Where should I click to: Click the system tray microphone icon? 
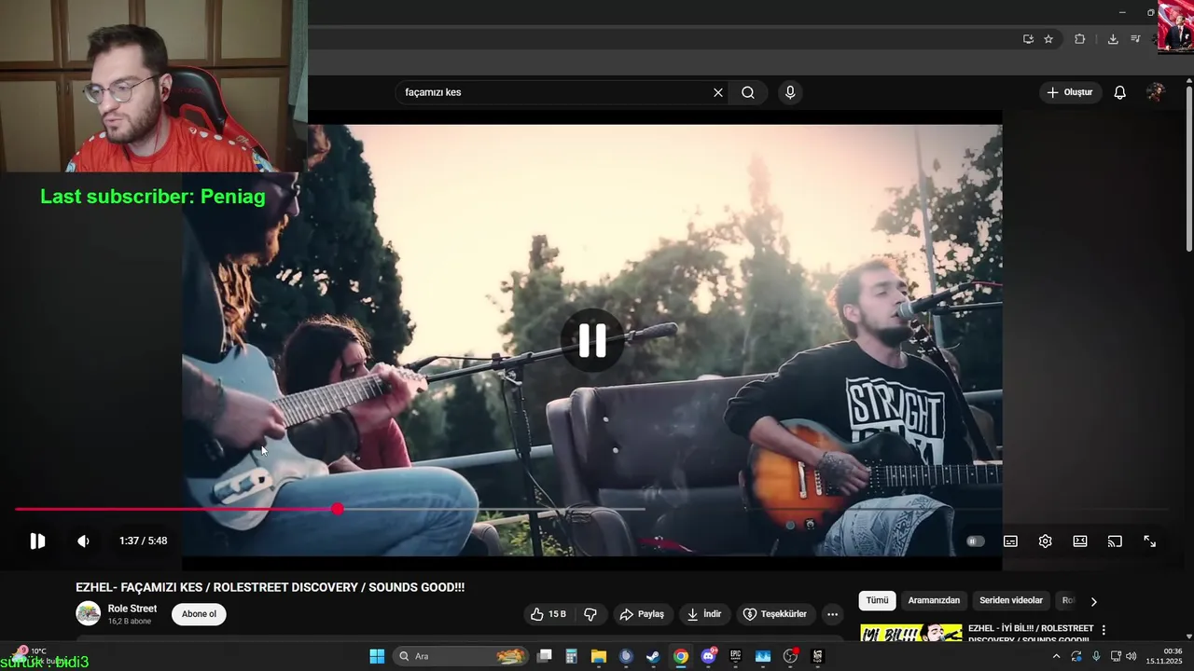coord(1096,656)
